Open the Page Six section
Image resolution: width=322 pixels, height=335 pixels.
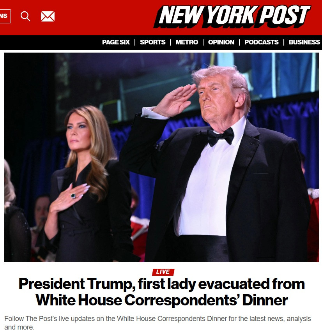(x=116, y=42)
